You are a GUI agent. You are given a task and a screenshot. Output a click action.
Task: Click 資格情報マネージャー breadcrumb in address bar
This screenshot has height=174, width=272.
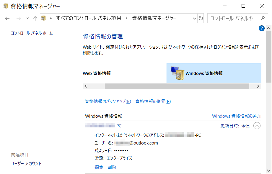pos(154,18)
